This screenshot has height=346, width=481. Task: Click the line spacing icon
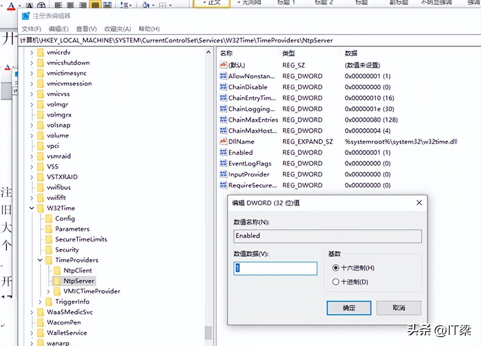click(x=125, y=5)
